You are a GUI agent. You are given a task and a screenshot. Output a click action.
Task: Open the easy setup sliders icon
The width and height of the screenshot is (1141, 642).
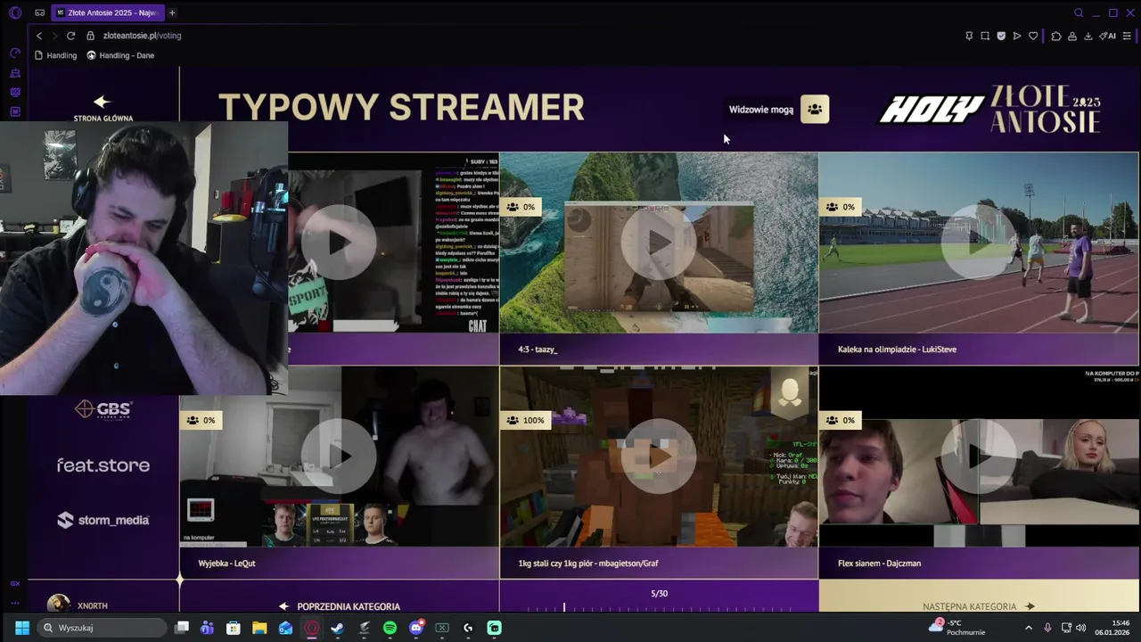pos(1128,36)
